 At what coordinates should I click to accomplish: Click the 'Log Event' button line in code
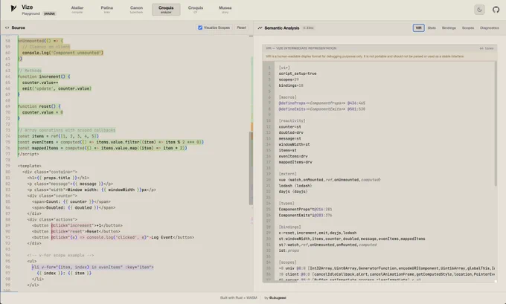[x=113, y=238]
